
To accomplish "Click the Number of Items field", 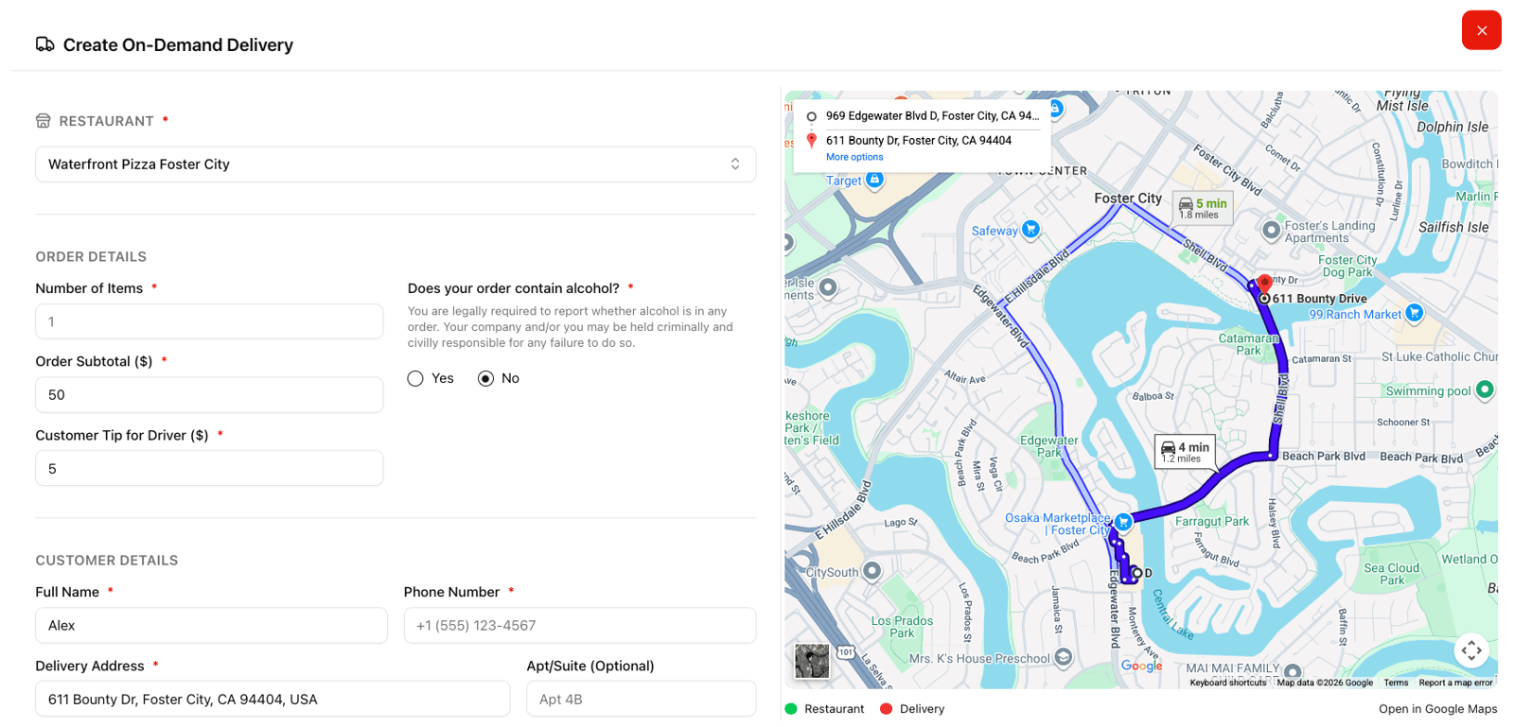I will coord(209,321).
